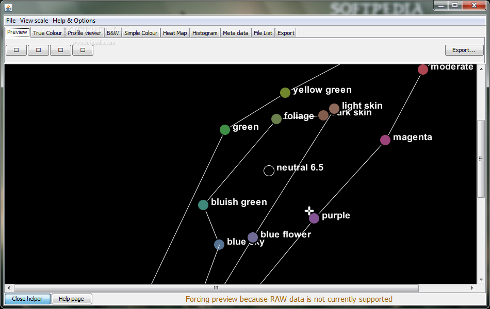Image resolution: width=490 pixels, height=309 pixels.
Task: Pick the neutral 6.5 circle marker
Action: point(269,171)
